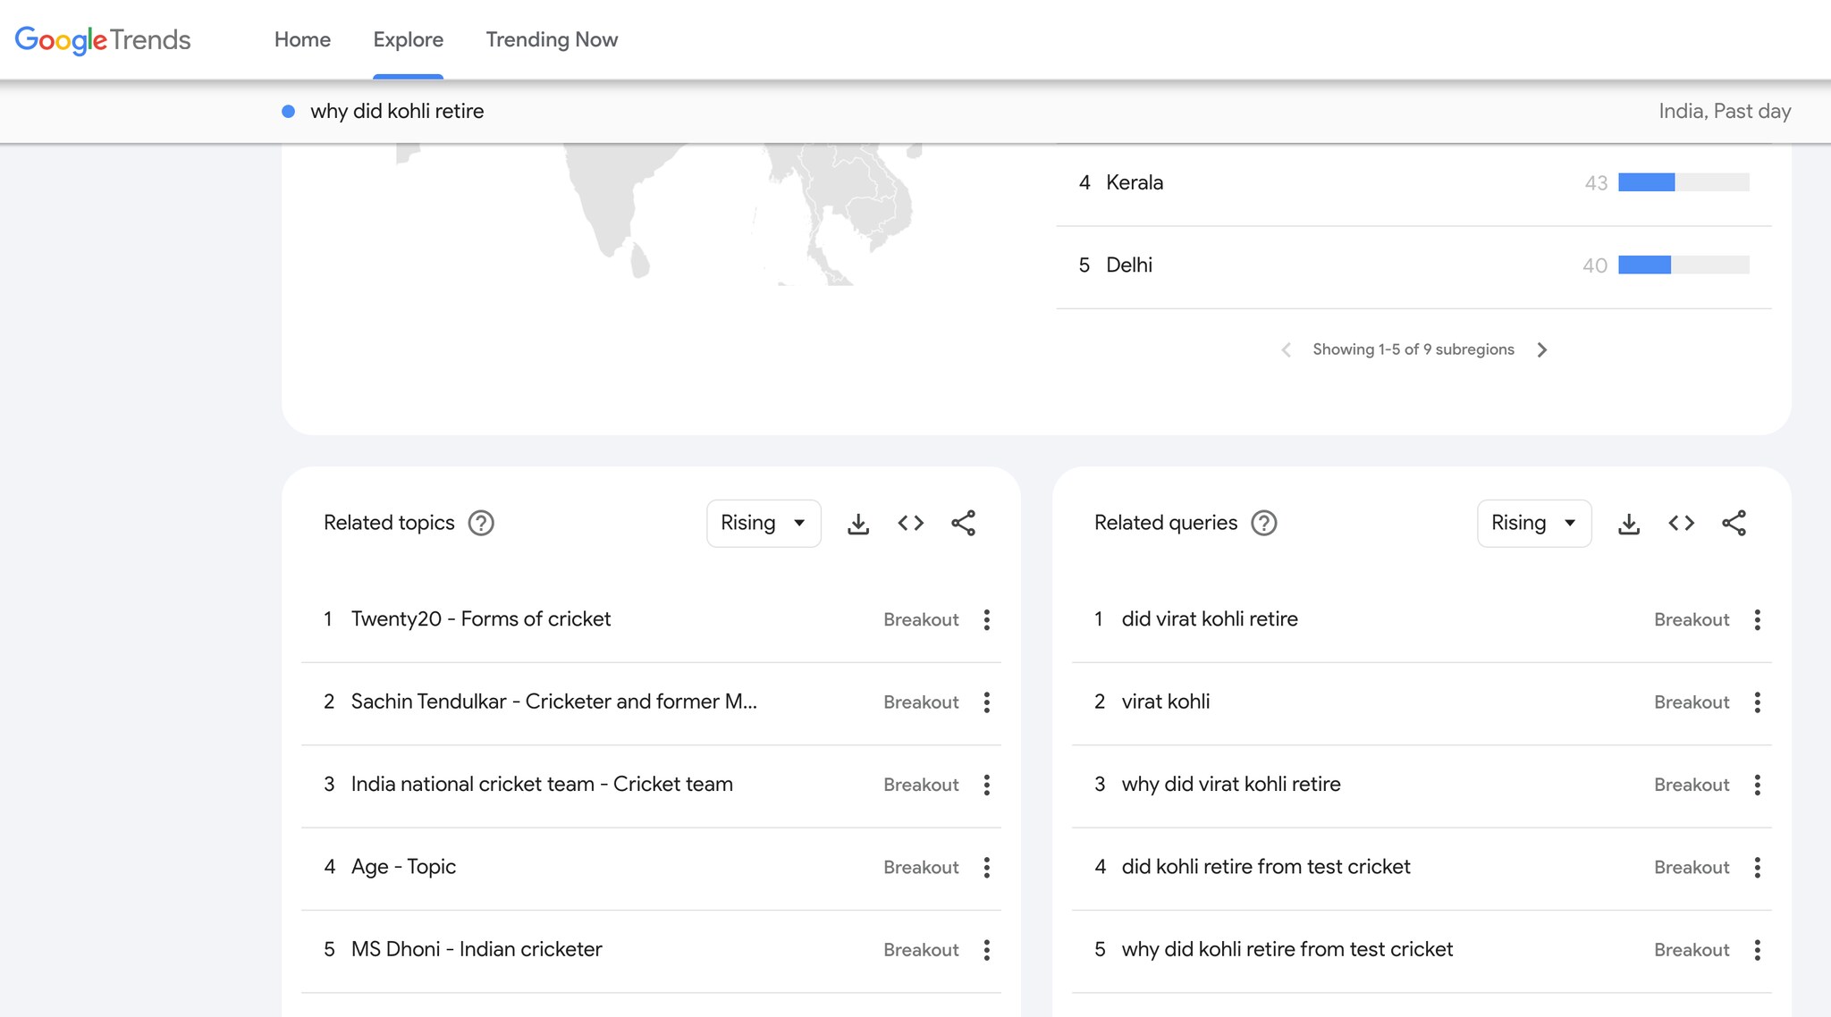Click Delhi's interest bar showing 40
1831x1017 pixels.
1683,265
